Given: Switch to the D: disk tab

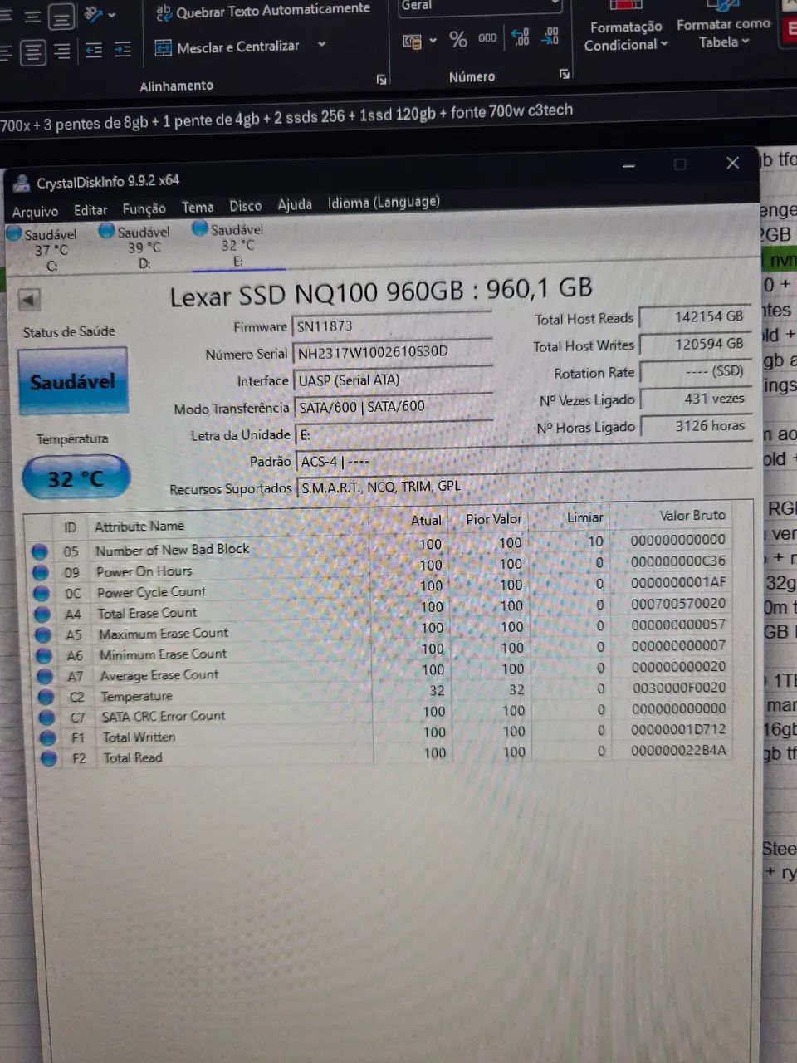Looking at the screenshot, I should pyautogui.click(x=135, y=247).
